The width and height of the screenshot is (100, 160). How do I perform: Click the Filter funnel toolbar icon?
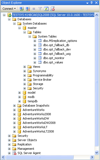coord(40,9)
